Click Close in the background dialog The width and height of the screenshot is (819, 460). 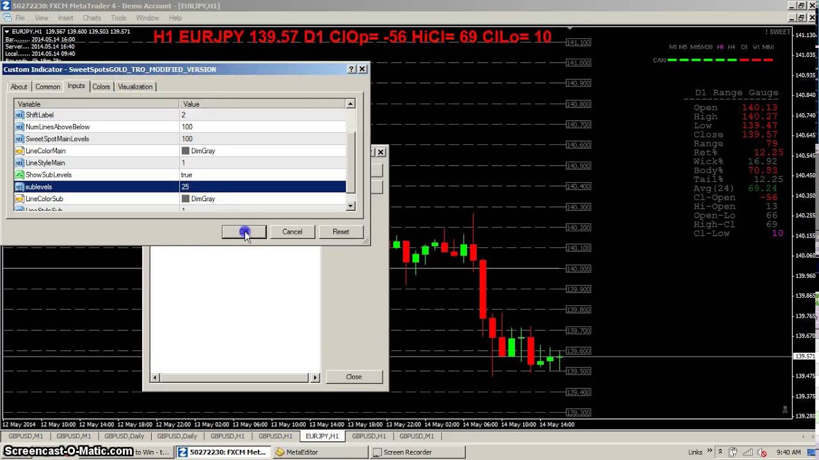[x=354, y=377]
